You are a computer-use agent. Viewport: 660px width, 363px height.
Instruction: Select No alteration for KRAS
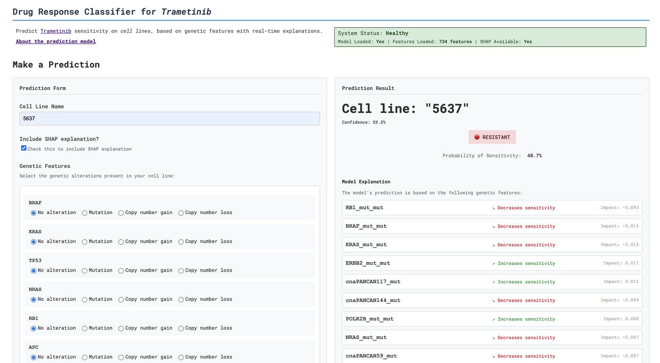[x=33, y=242]
